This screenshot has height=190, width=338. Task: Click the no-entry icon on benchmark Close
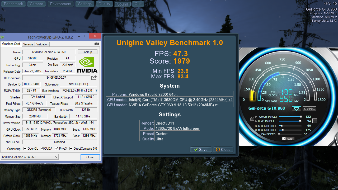(218, 150)
